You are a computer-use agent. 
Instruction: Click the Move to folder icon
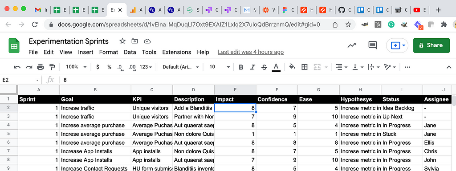[x=134, y=41]
